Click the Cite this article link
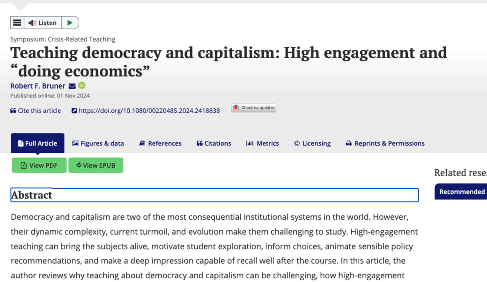The height and width of the screenshot is (282, 487). coord(36,111)
